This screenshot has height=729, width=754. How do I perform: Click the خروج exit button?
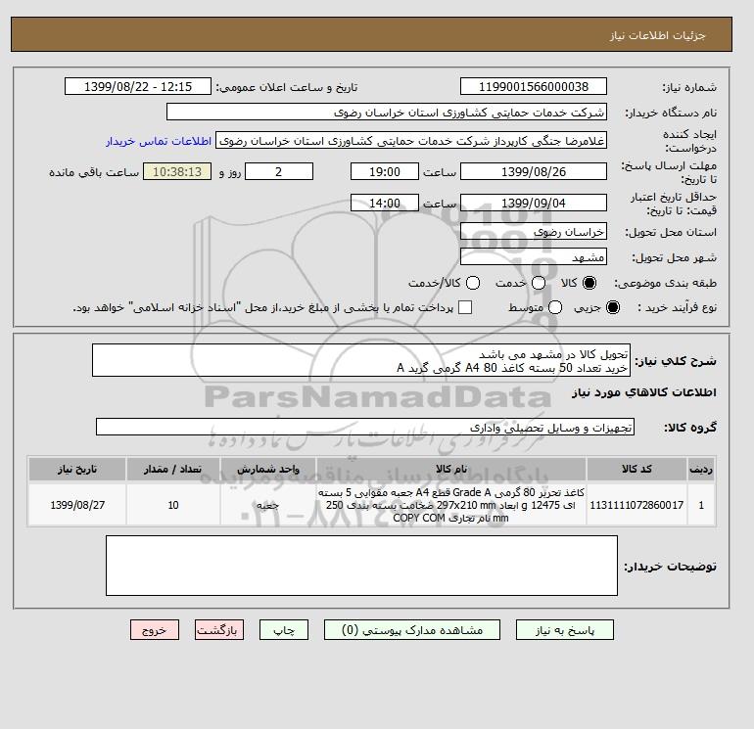click(155, 630)
